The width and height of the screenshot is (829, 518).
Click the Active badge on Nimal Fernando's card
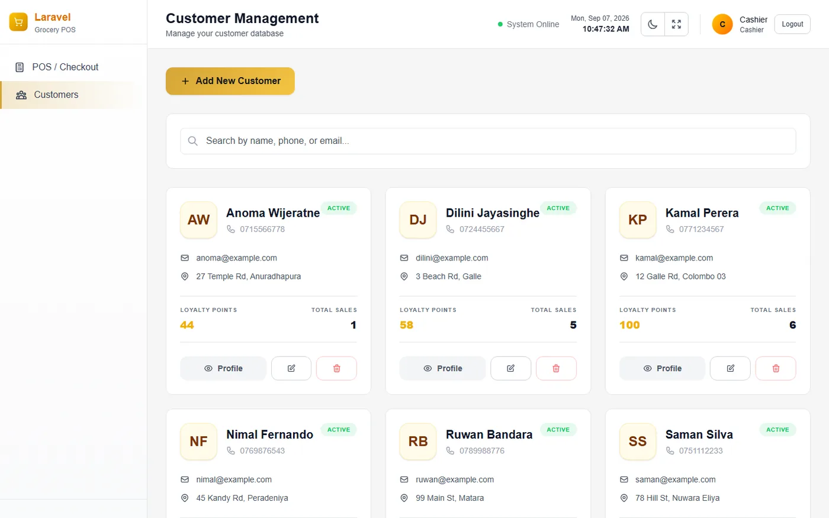click(339, 430)
